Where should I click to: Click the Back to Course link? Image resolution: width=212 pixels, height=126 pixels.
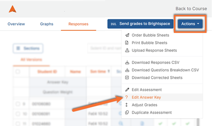point(191,9)
